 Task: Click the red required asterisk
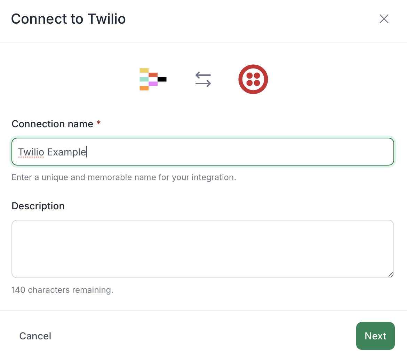point(99,124)
